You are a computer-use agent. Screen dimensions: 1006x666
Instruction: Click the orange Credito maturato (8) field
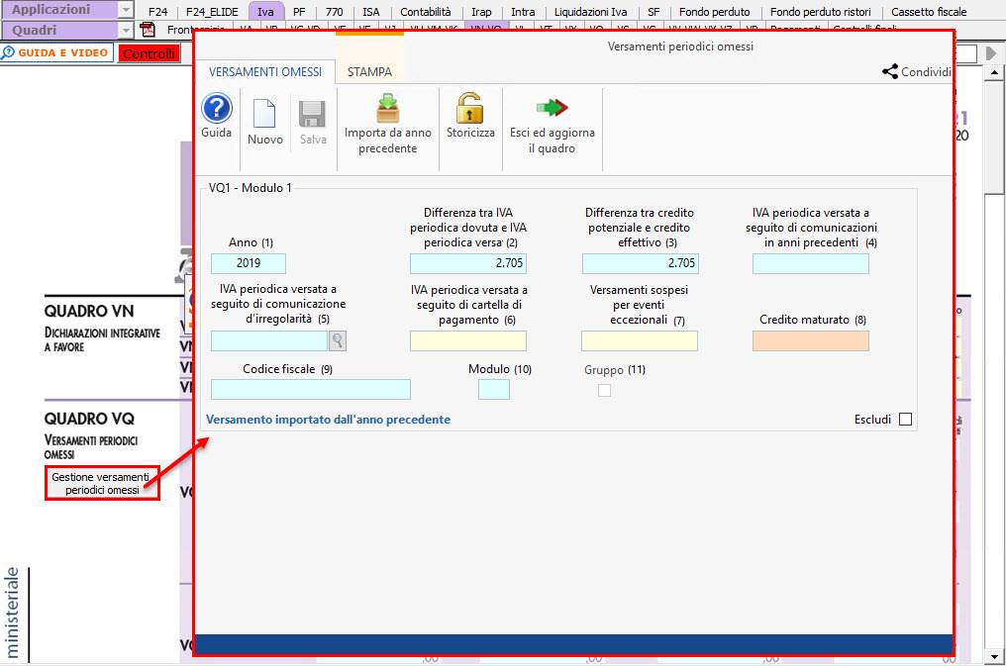point(811,341)
